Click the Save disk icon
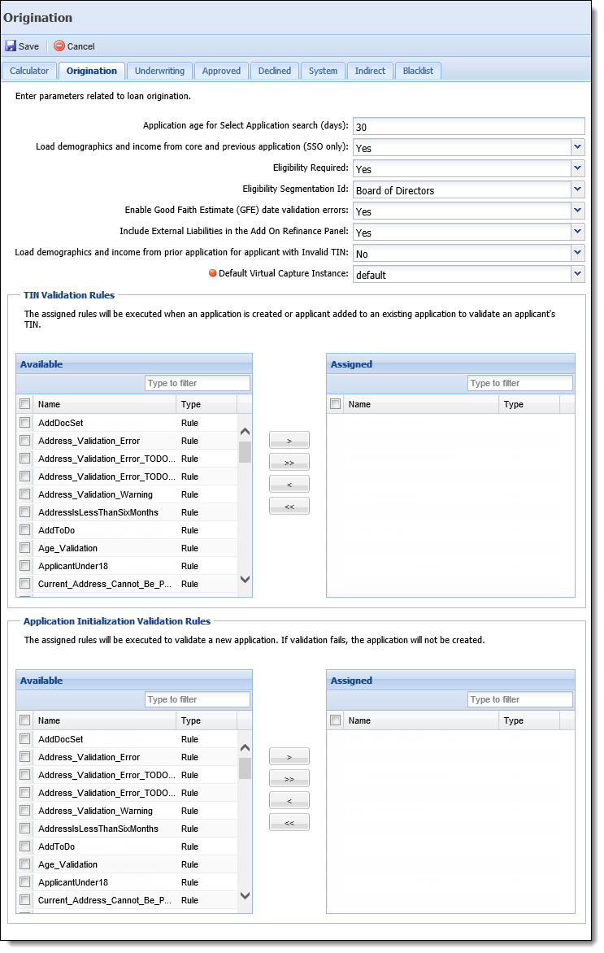Screen dimensions: 604x953 tap(11, 46)
